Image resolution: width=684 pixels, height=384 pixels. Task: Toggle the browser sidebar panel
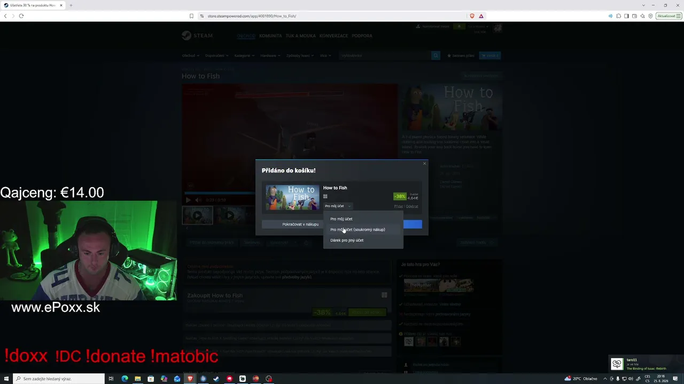626,16
